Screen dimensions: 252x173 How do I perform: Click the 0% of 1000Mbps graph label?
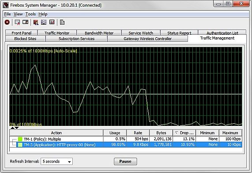coord(26,125)
